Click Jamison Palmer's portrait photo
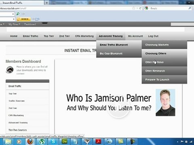The image size is (194, 145). point(165,102)
